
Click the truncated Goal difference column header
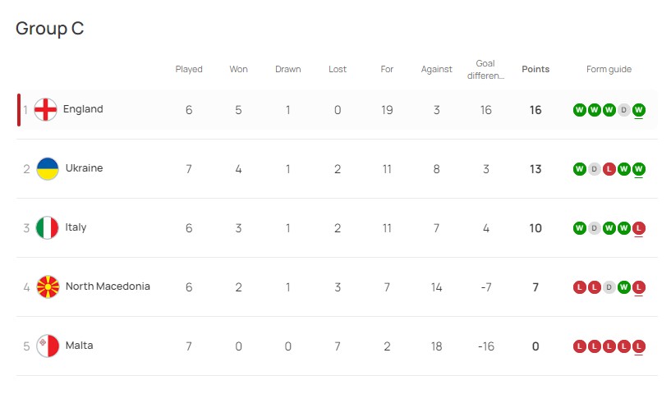pyautogui.click(x=485, y=69)
